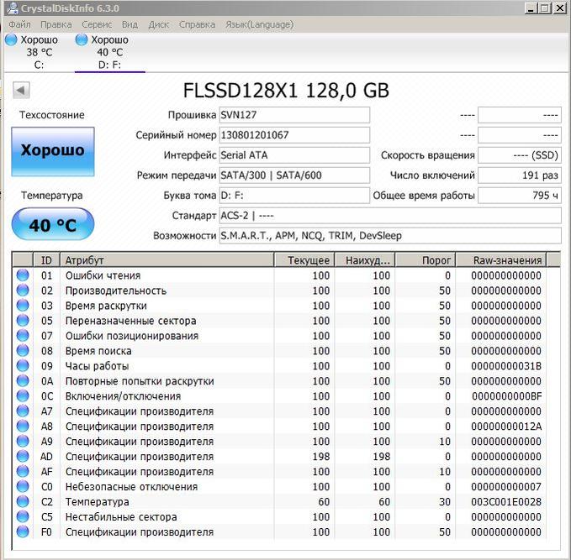Click raw value 0000000000BF in Включения/отключения row
This screenshot has height=560, width=571.
click(x=506, y=396)
